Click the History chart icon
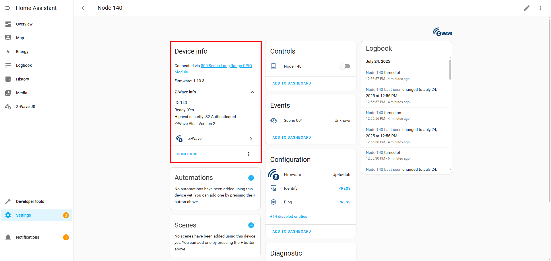Image resolution: width=551 pixels, height=261 pixels. (8, 79)
